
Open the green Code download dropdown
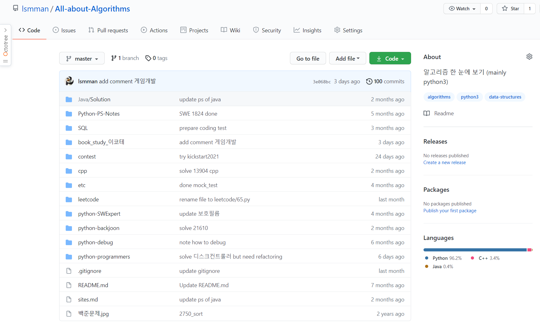[390, 58]
